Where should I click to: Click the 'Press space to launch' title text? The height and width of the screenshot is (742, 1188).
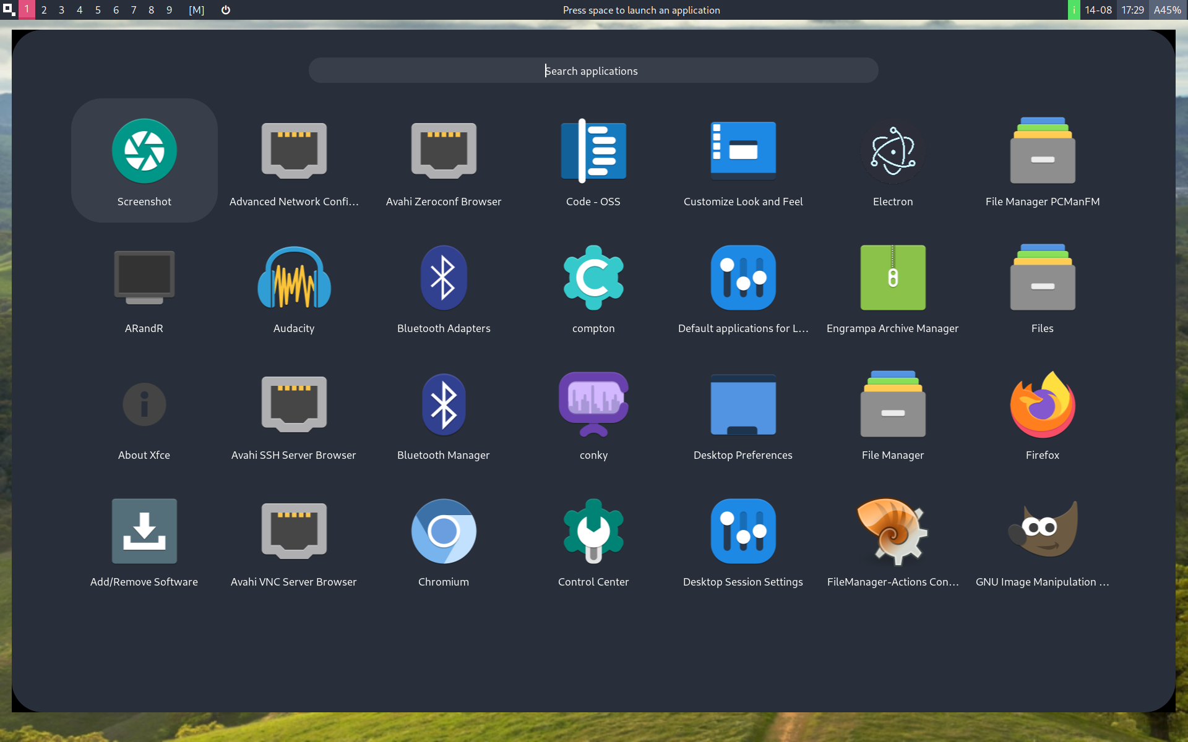coord(641,10)
